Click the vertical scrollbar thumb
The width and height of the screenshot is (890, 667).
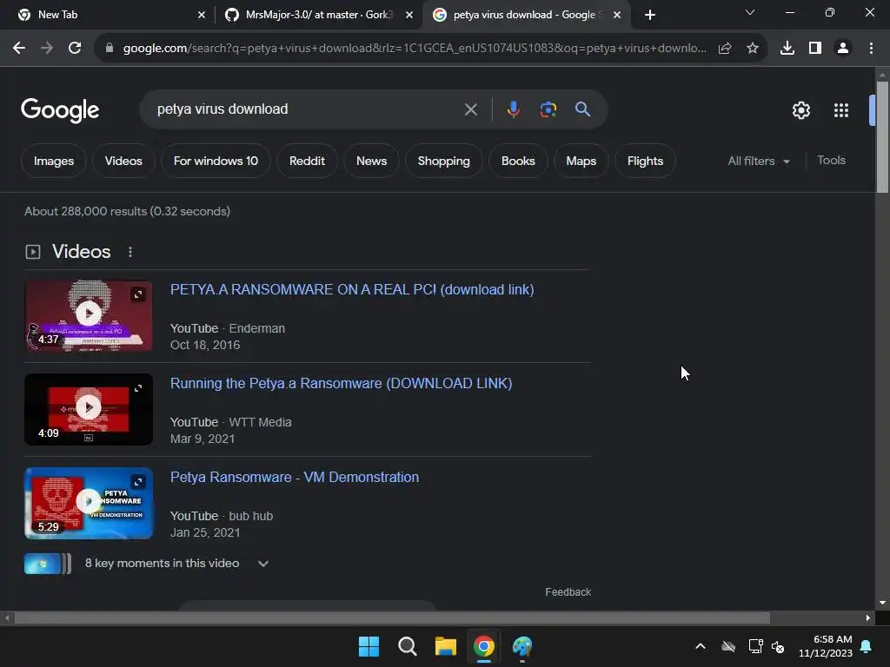coord(882,137)
